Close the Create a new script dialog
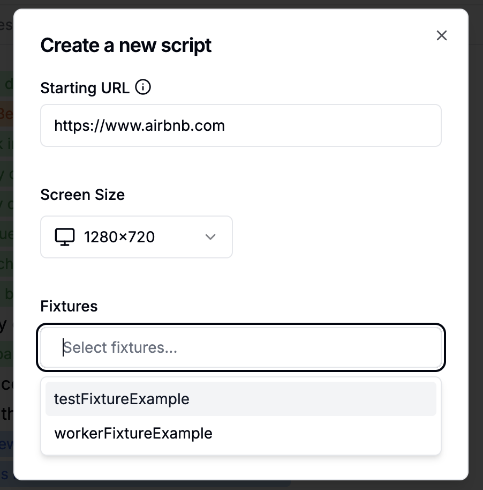483x490 pixels. (x=441, y=36)
